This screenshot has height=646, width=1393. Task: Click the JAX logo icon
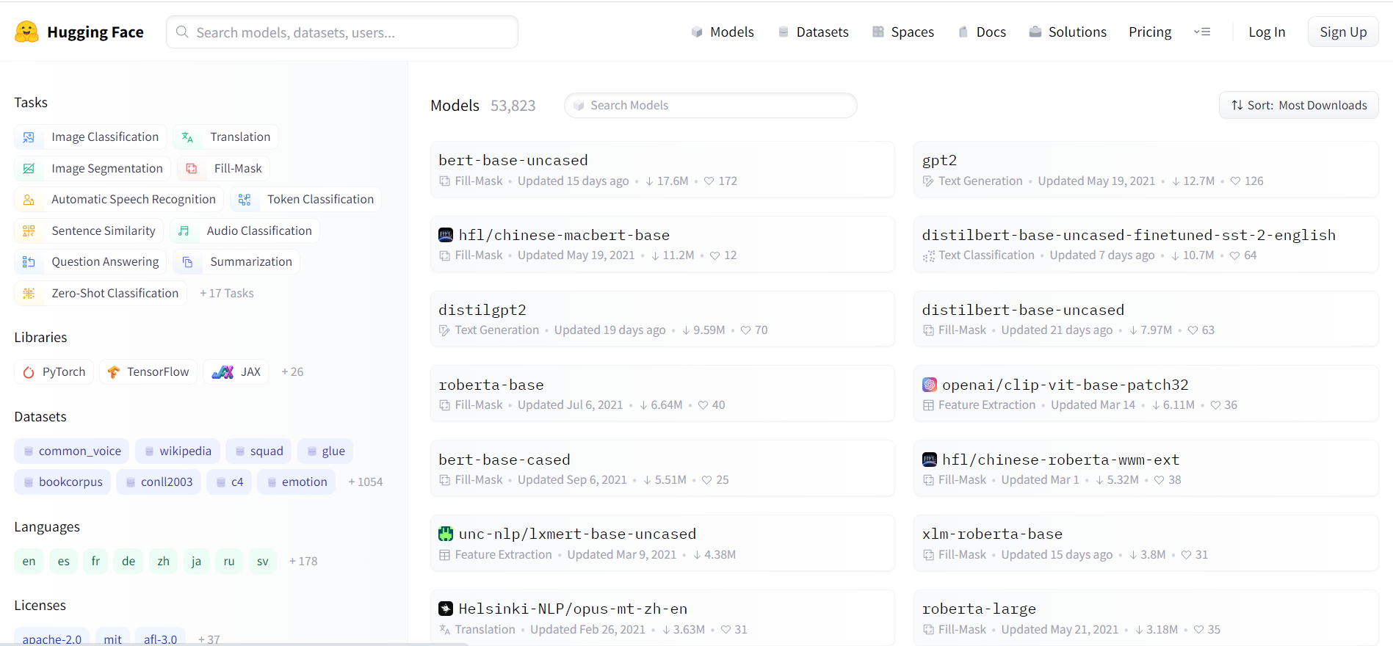pos(222,372)
